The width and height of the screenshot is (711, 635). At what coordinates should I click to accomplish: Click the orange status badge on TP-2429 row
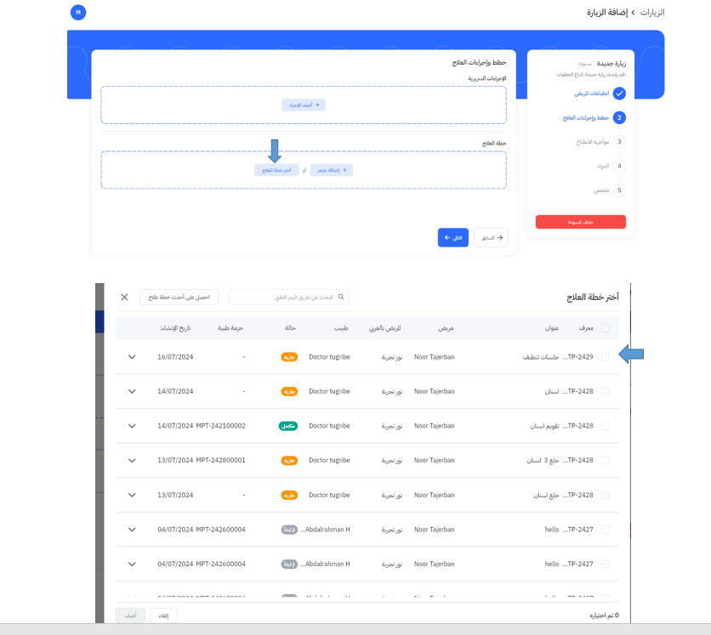[289, 357]
